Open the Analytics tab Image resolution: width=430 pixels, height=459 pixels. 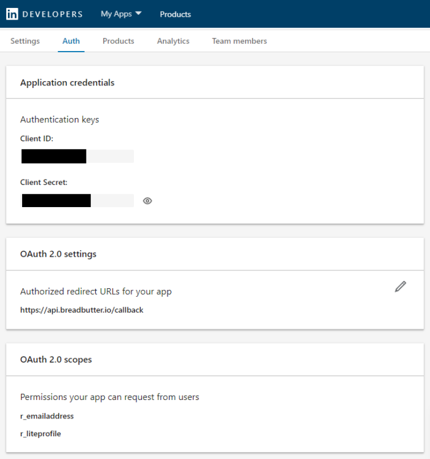[173, 41]
